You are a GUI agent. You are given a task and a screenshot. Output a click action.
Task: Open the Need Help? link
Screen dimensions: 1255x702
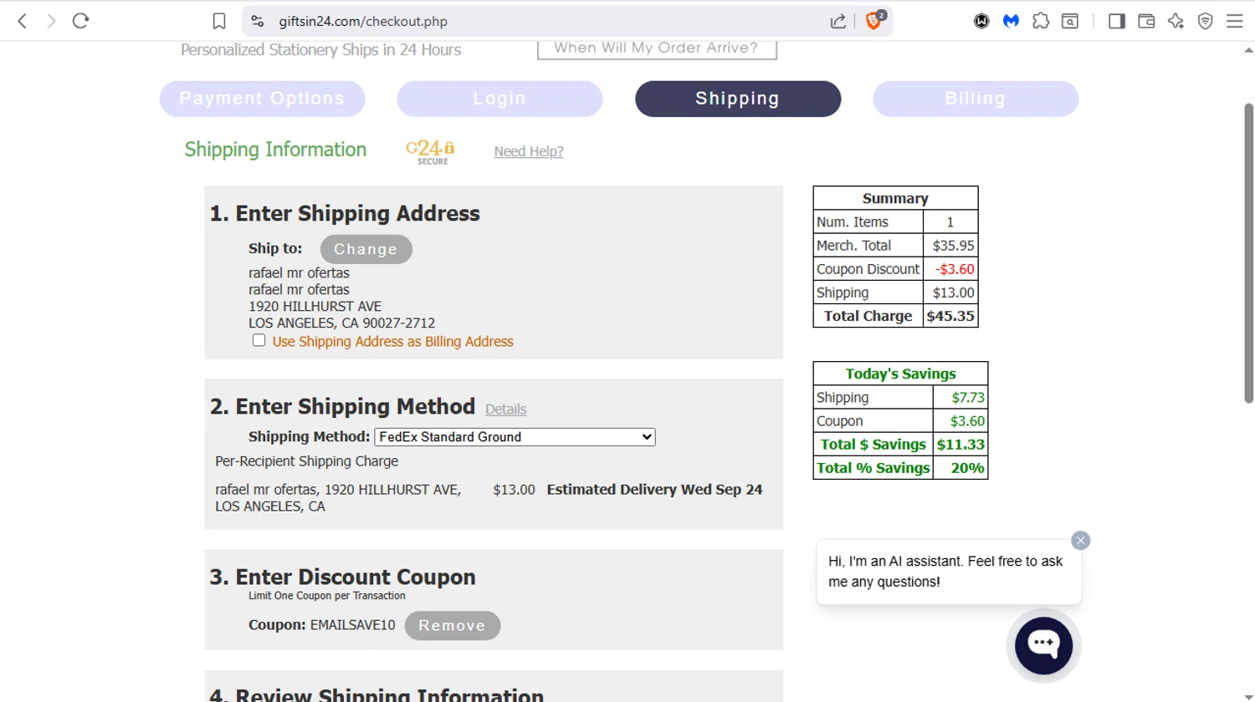(529, 151)
